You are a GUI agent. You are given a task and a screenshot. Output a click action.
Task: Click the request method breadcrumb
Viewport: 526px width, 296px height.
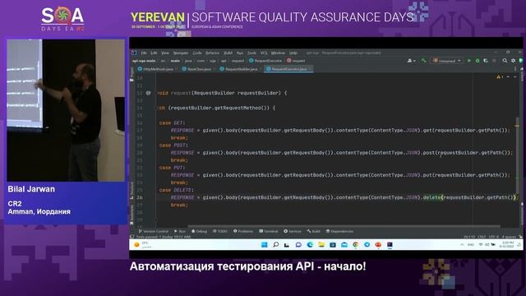[x=296, y=61]
